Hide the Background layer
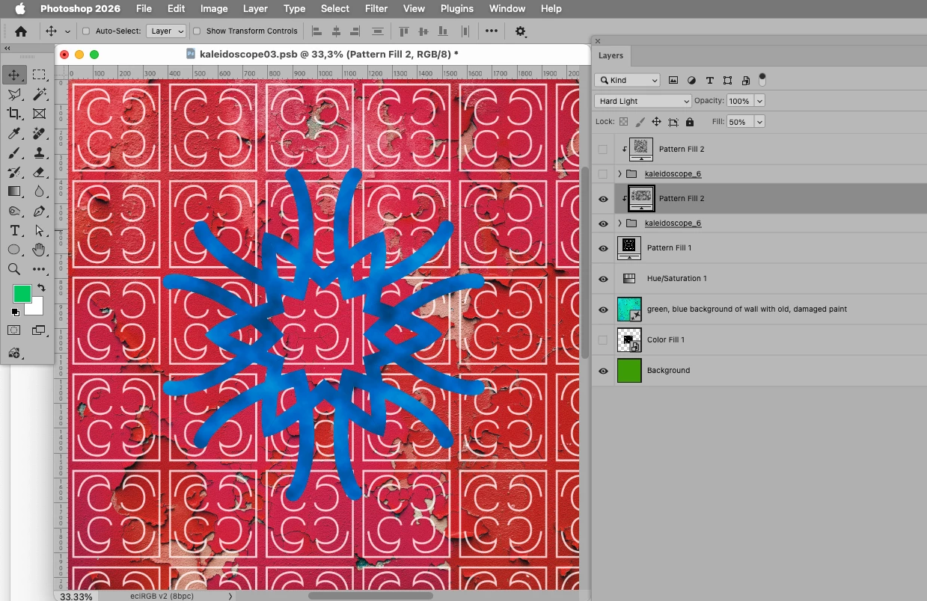927x601 pixels. (x=603, y=371)
